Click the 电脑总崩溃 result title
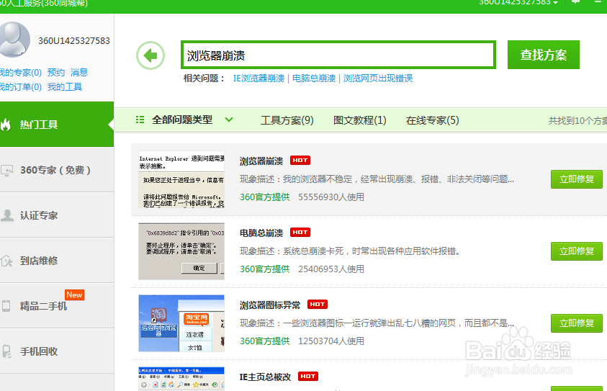 (261, 233)
